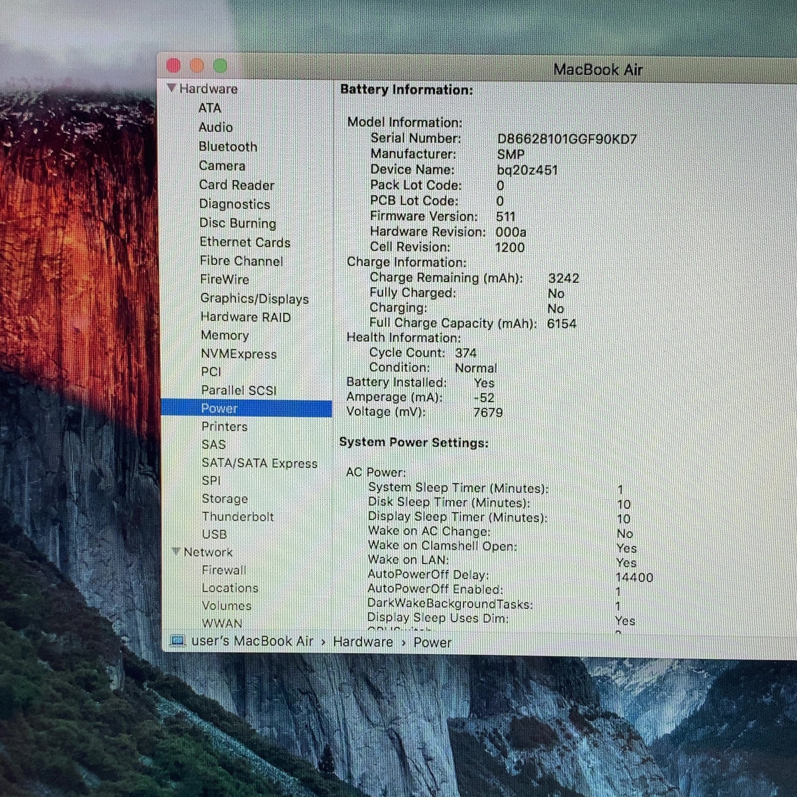Open Graphics/Displays information
This screenshot has width=797, height=797.
(x=254, y=299)
